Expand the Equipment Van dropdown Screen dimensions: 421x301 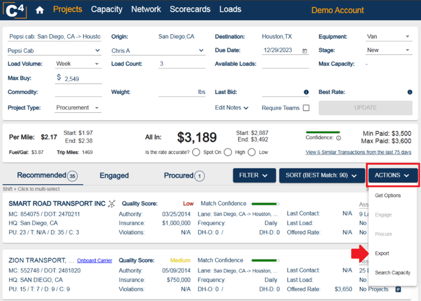(408, 37)
